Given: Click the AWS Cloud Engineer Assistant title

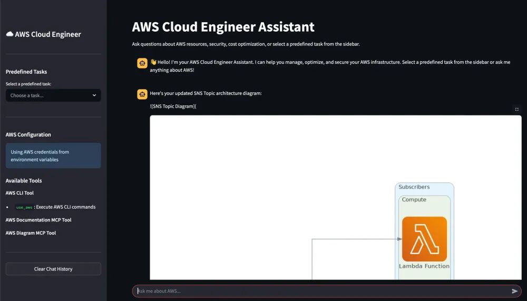Looking at the screenshot, I should pos(223,27).
